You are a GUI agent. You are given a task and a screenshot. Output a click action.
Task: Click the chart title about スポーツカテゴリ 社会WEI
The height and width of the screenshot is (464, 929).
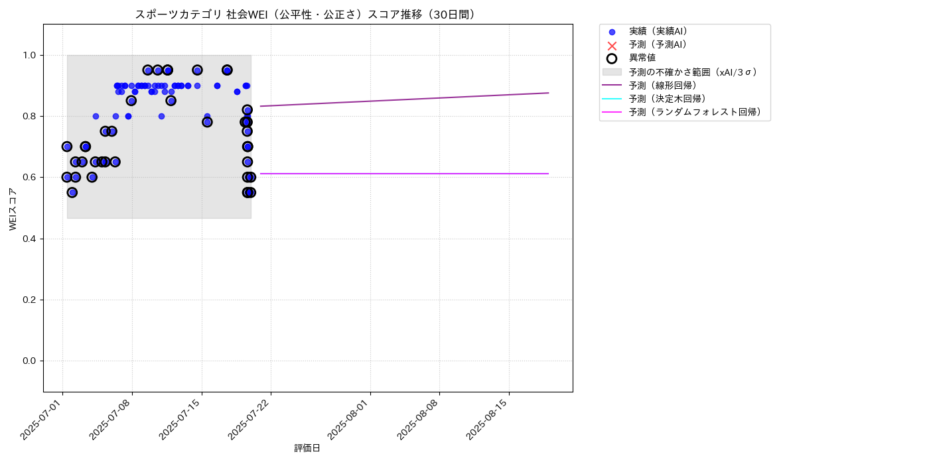click(x=308, y=15)
